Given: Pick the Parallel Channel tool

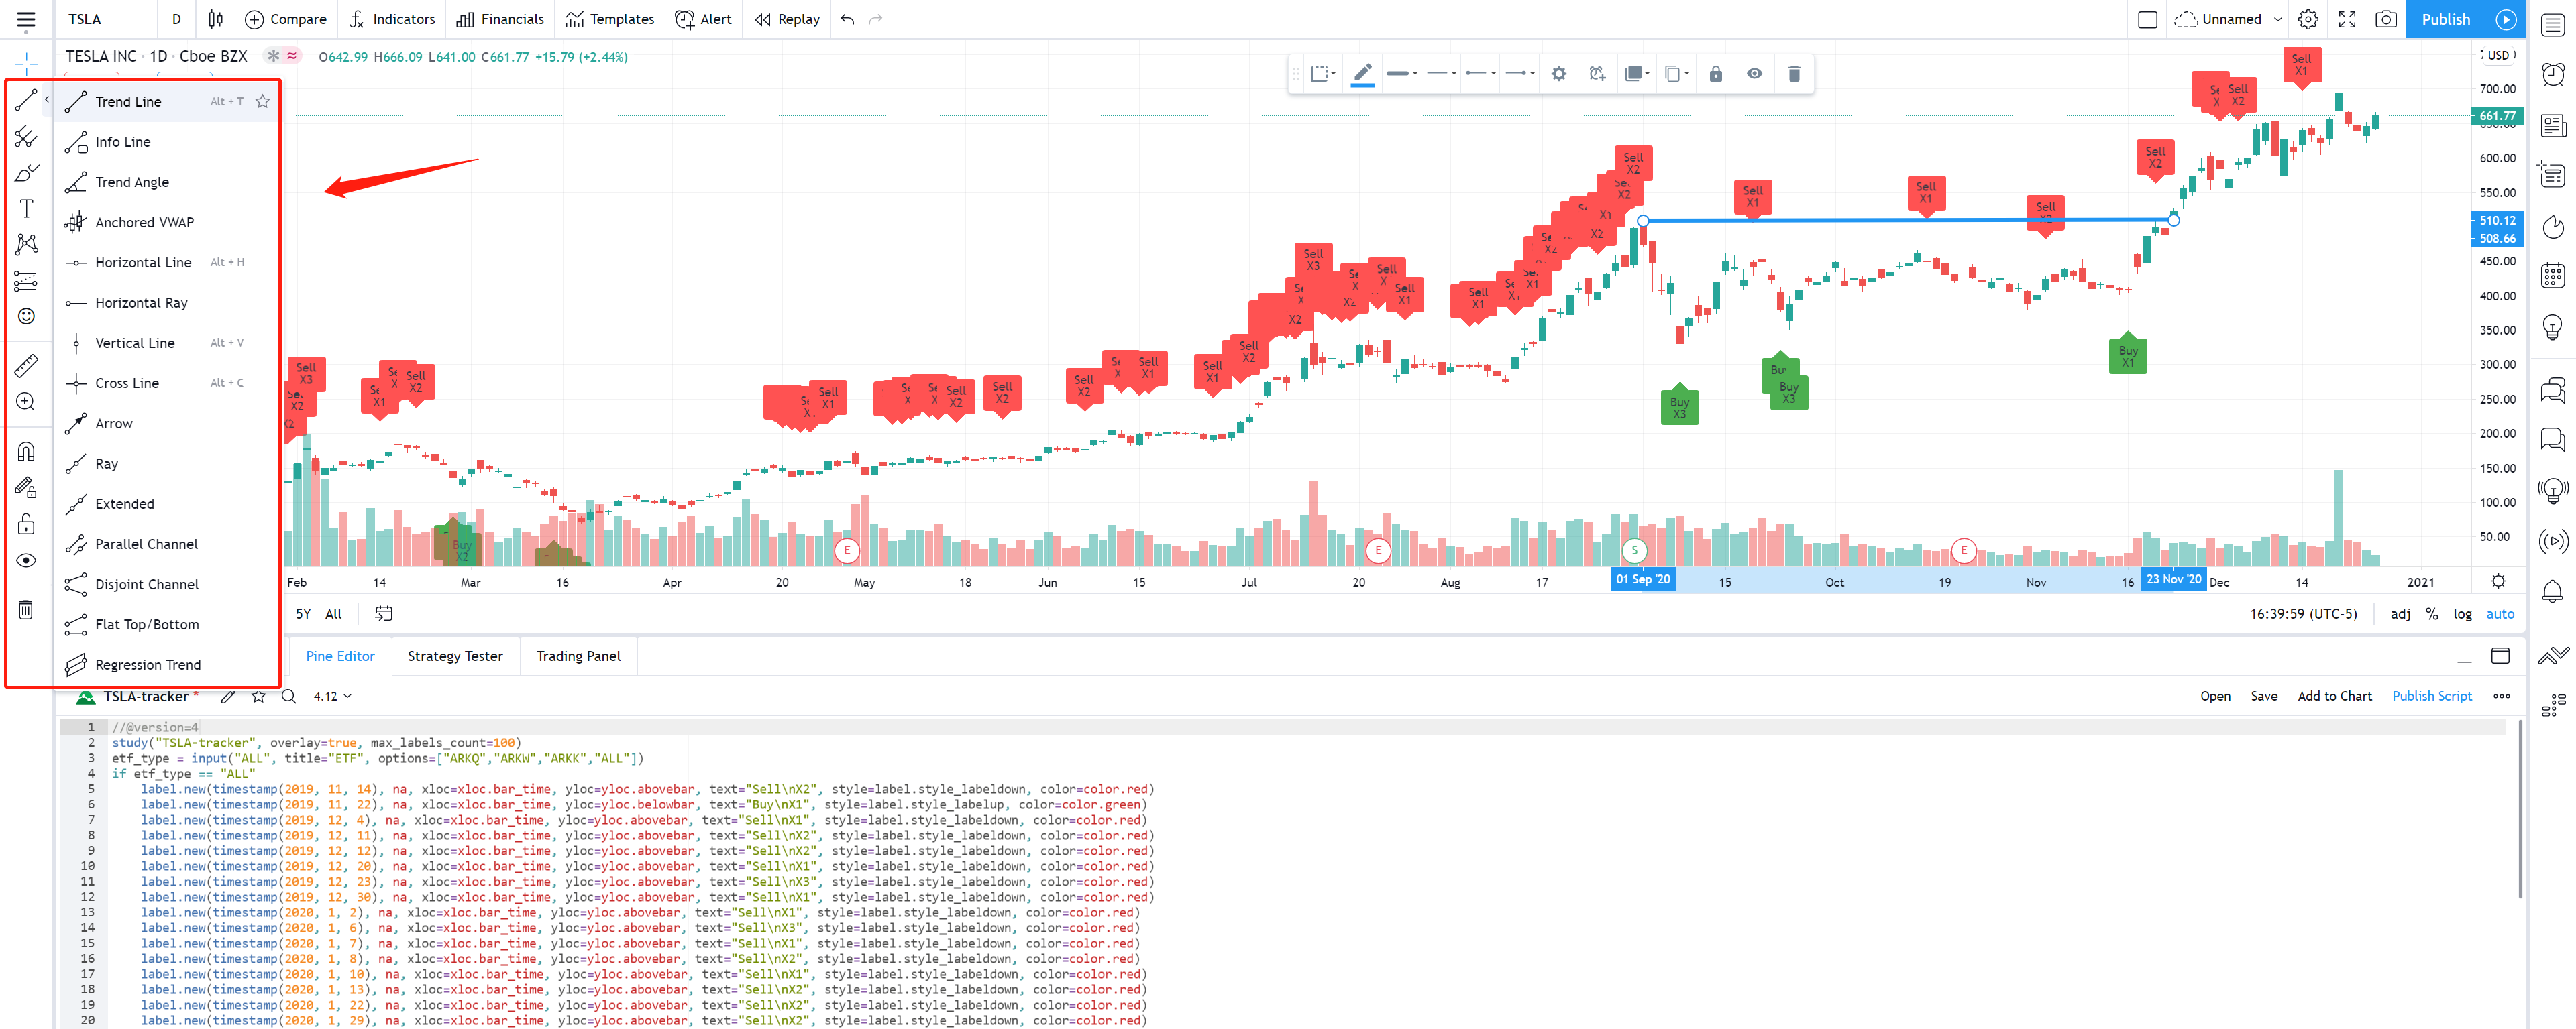Looking at the screenshot, I should [x=146, y=544].
